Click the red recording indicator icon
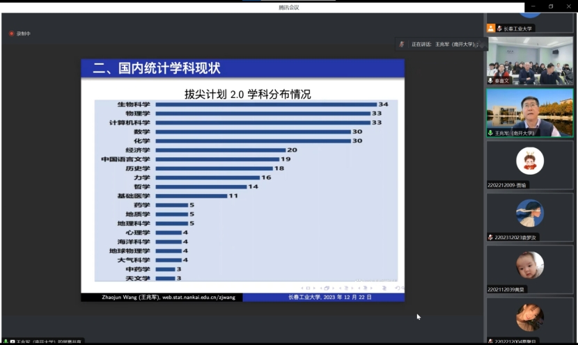The height and width of the screenshot is (345, 578). point(12,33)
